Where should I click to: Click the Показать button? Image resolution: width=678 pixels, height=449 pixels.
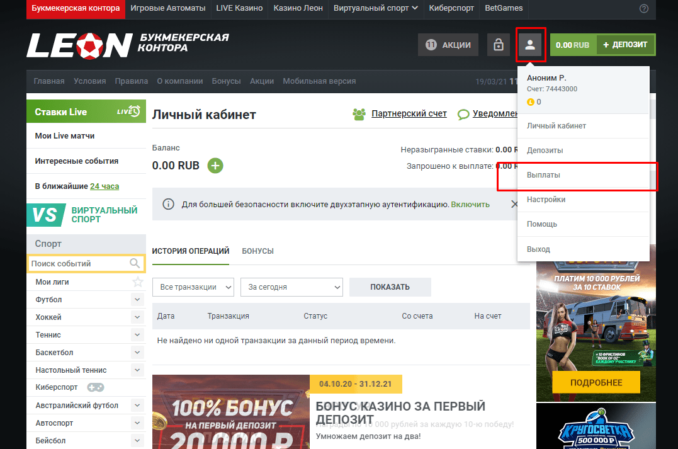(390, 287)
